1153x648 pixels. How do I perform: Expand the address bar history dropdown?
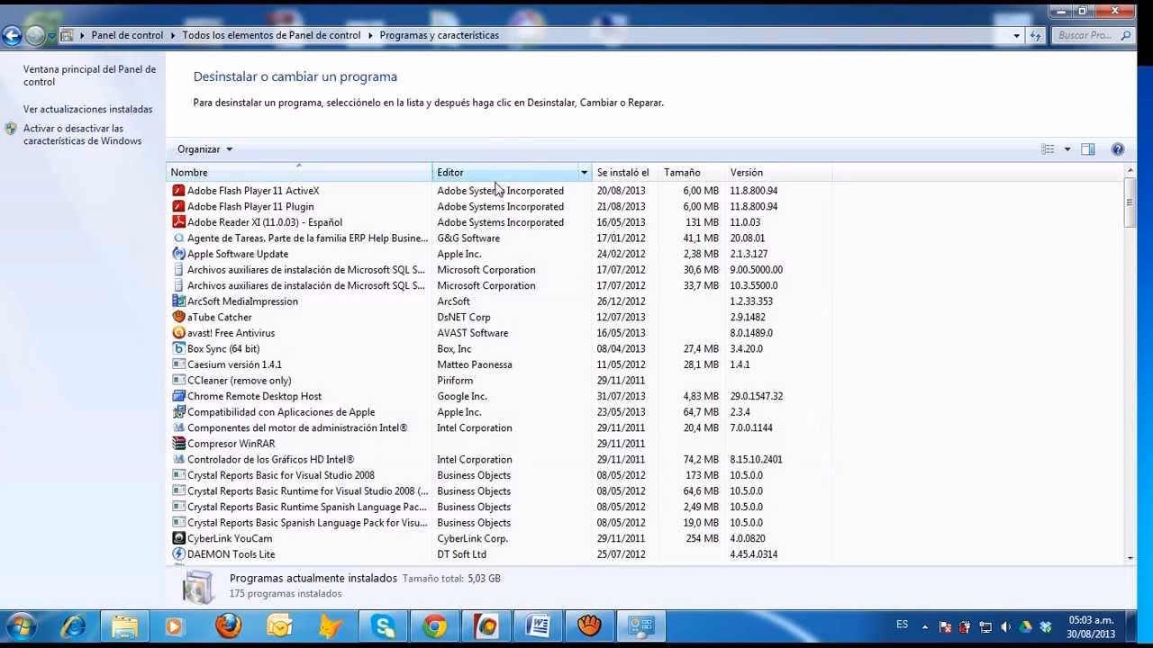[1017, 36]
